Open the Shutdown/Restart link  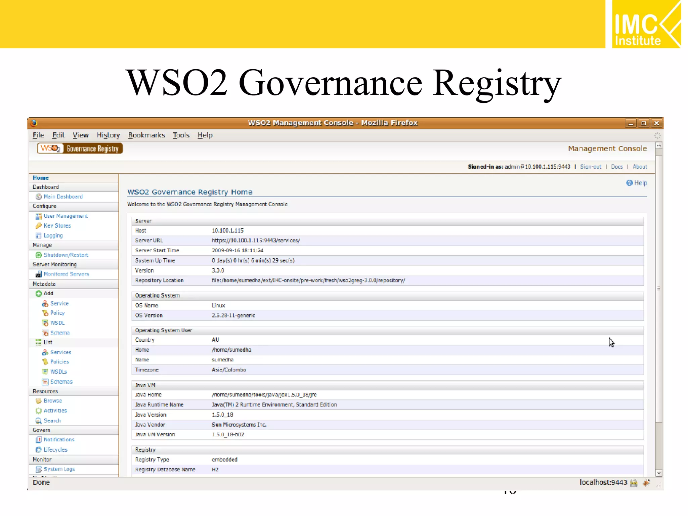coord(66,255)
